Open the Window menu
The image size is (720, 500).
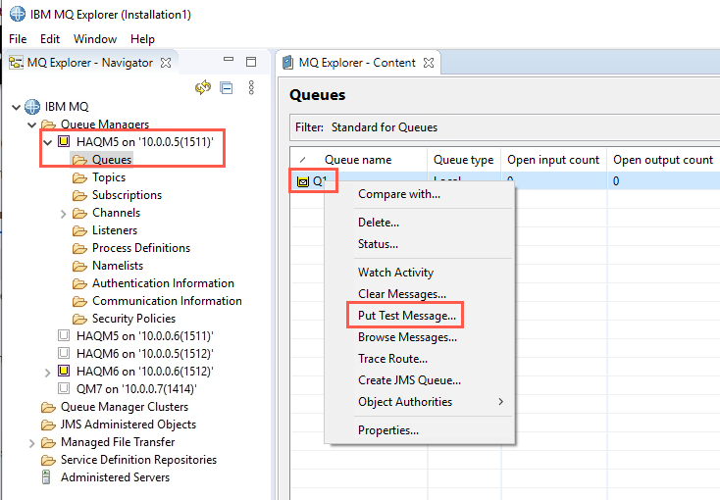tap(95, 39)
